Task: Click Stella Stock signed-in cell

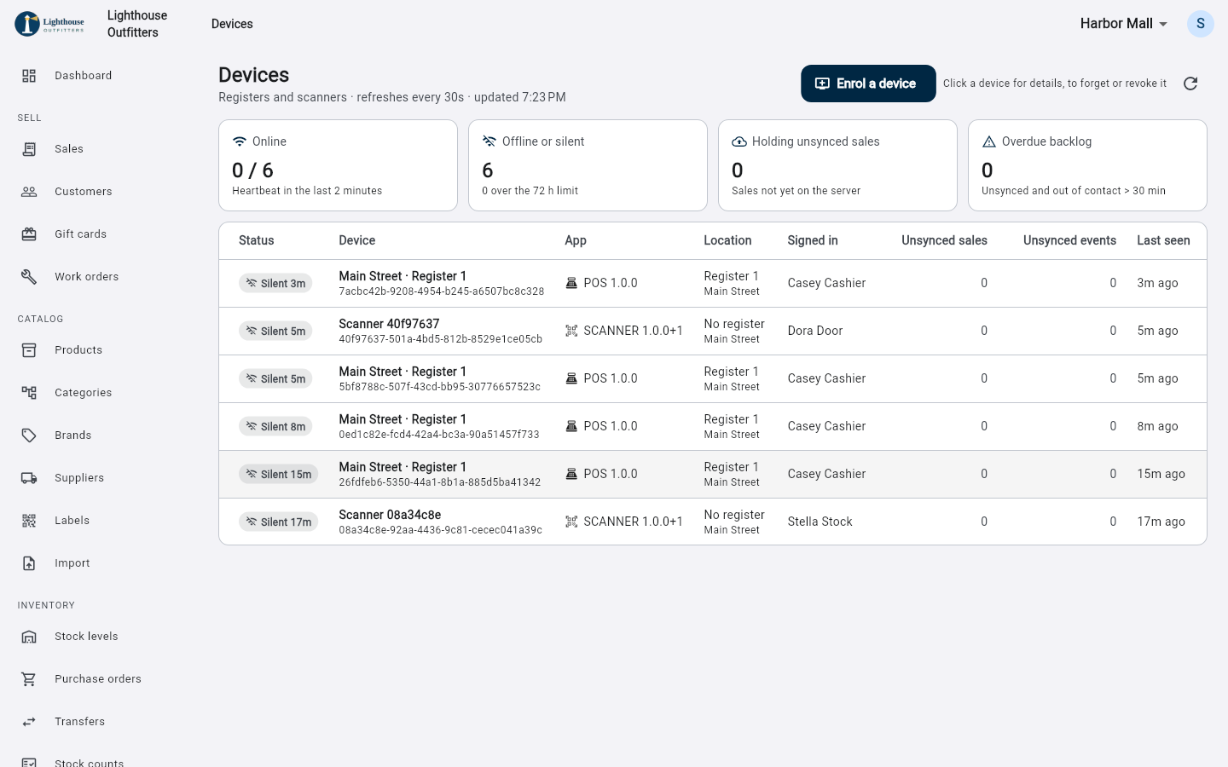Action: pos(820,522)
